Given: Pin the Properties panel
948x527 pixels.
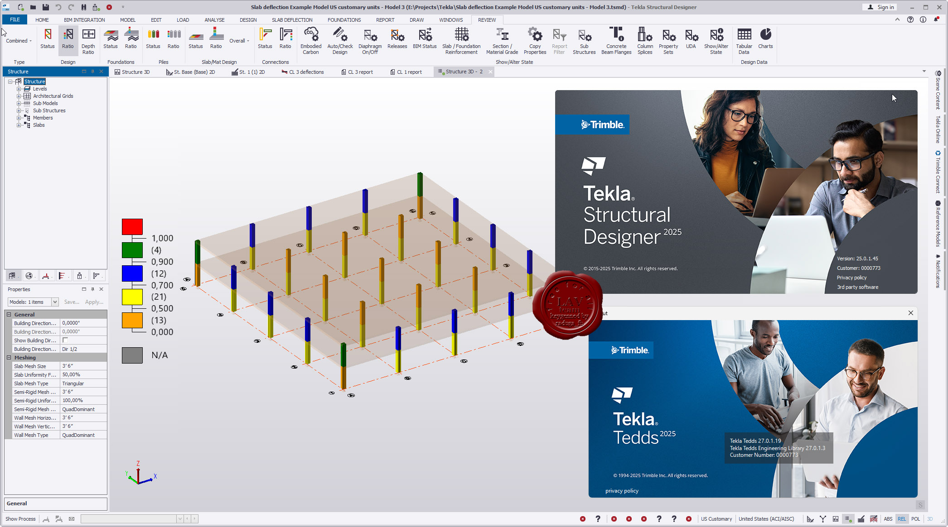Looking at the screenshot, I should tap(92, 289).
